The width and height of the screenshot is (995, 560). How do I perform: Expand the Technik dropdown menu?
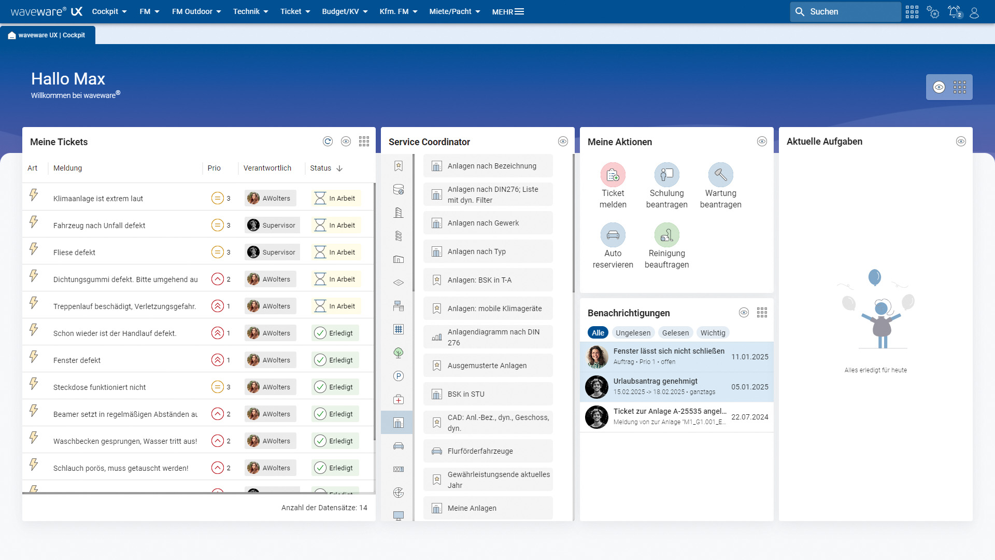pyautogui.click(x=250, y=11)
